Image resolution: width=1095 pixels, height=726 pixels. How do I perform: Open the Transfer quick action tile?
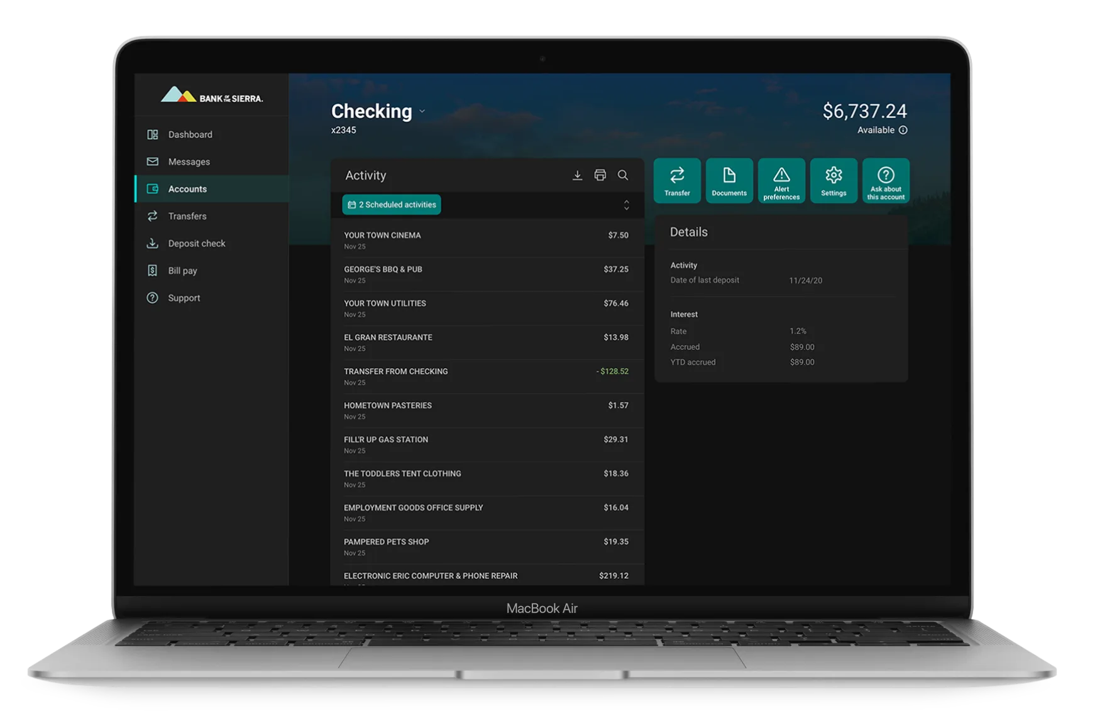click(x=677, y=181)
